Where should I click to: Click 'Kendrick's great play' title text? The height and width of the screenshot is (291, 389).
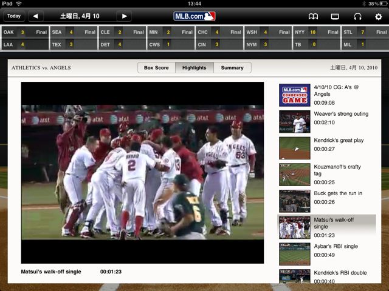coord(339,140)
